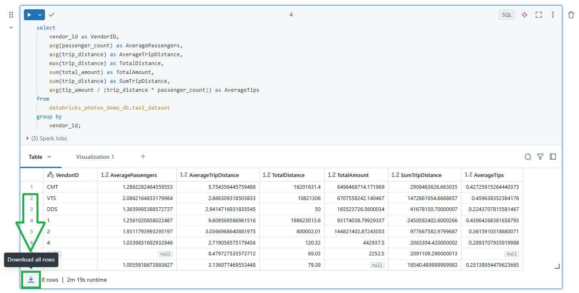The width and height of the screenshot is (579, 293).
Task: Toggle the results side panel icon
Action: 553,157
